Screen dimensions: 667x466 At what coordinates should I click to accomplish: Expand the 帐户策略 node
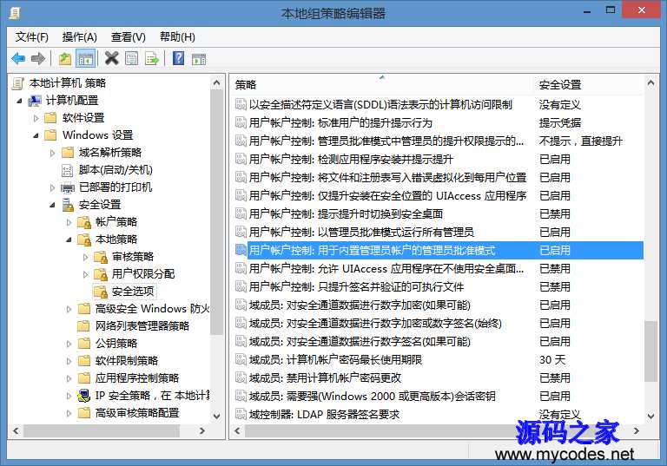click(69, 222)
